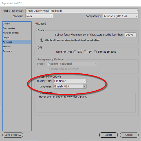Open the Display Title dropdown showing File Name

pos(70,81)
